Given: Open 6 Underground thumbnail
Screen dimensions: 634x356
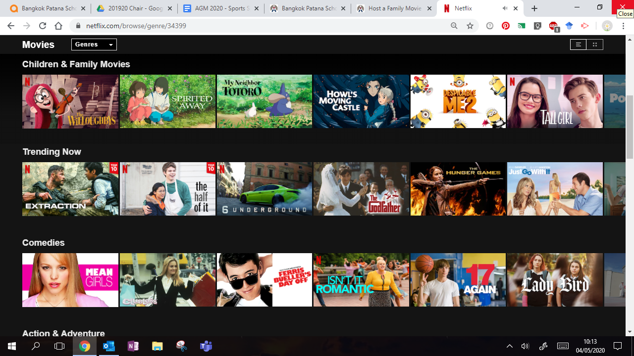Looking at the screenshot, I should pyautogui.click(x=264, y=189).
